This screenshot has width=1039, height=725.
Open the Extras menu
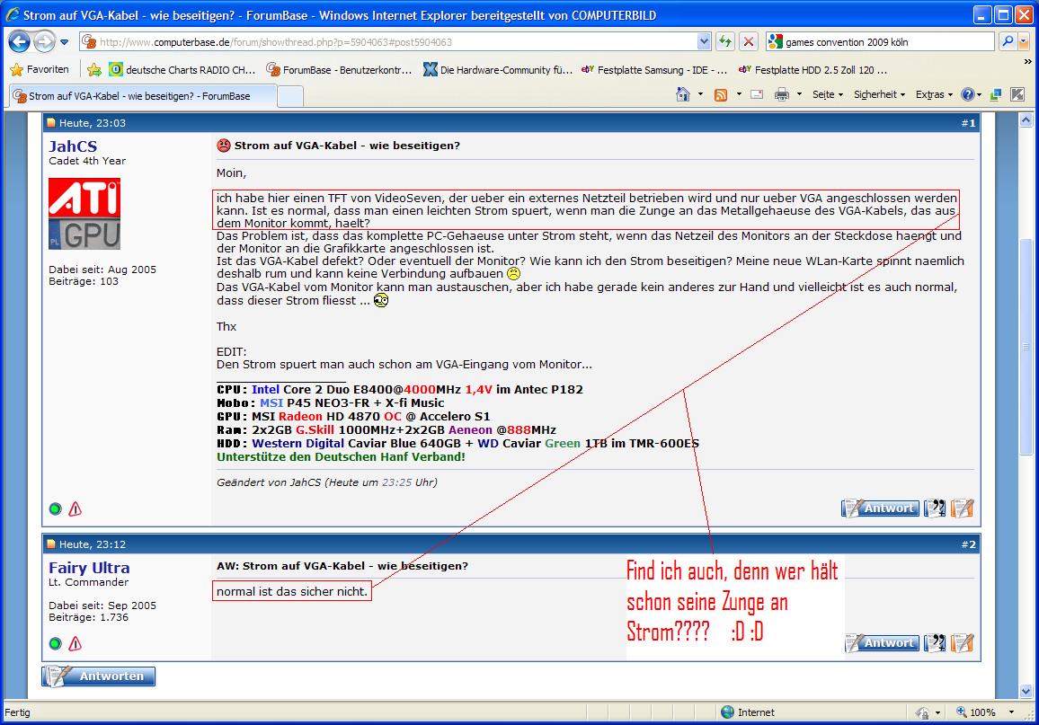[934, 94]
